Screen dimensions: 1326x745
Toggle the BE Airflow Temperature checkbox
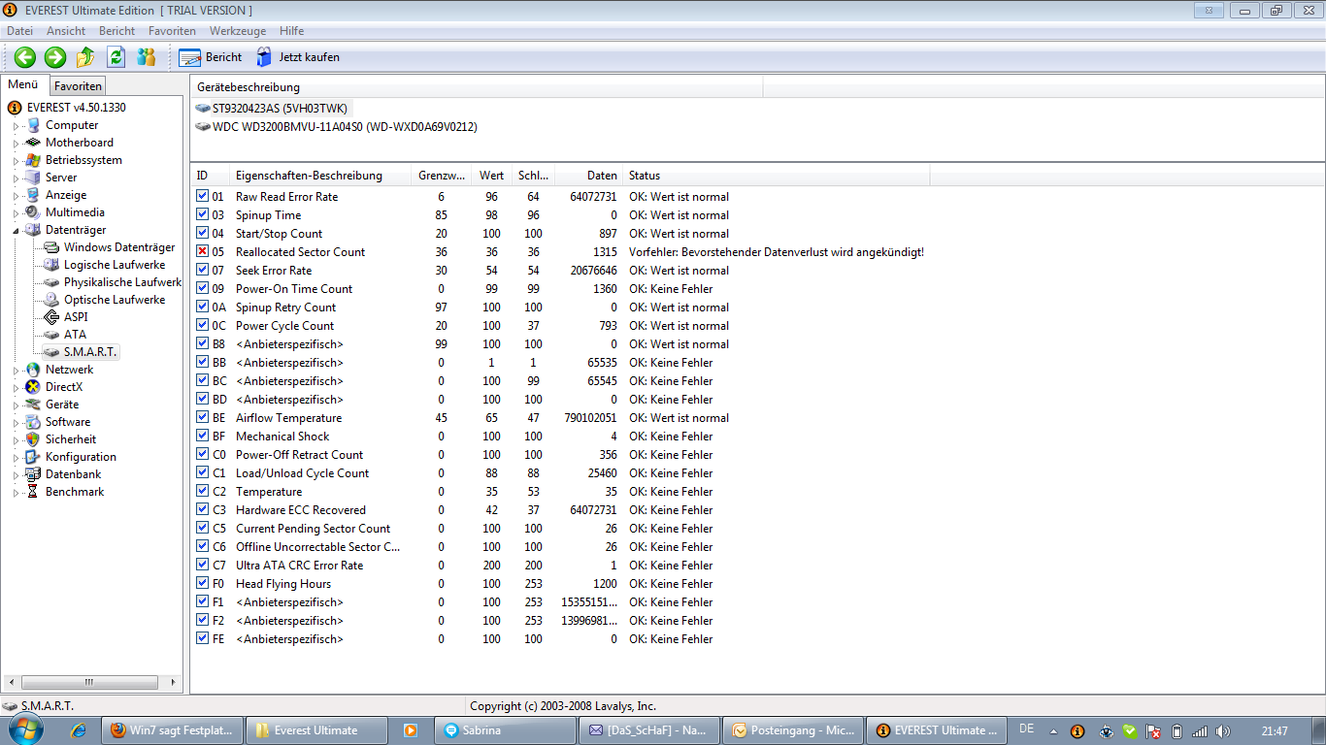coord(202,418)
